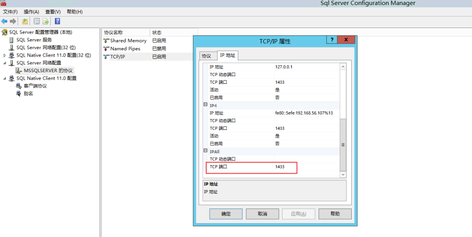Viewport: 472px width, 237px height.
Task: Select the Named Pipes protocol row
Action: click(x=147, y=49)
